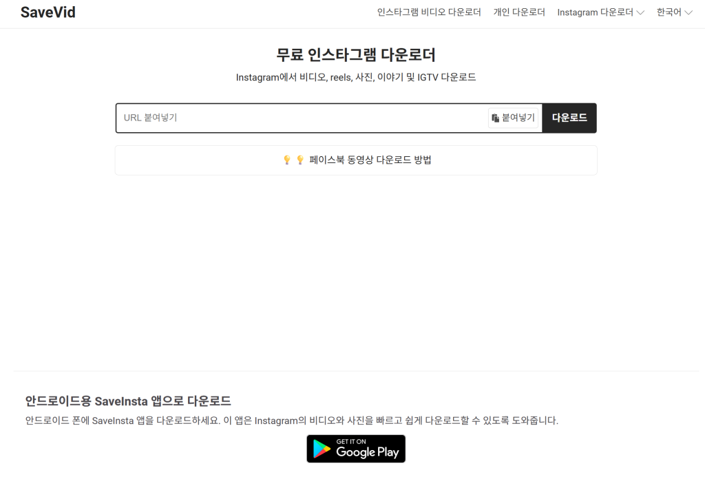
Task: Open 인스타그램 비디오 다운로더 nav link
Action: pos(429,12)
